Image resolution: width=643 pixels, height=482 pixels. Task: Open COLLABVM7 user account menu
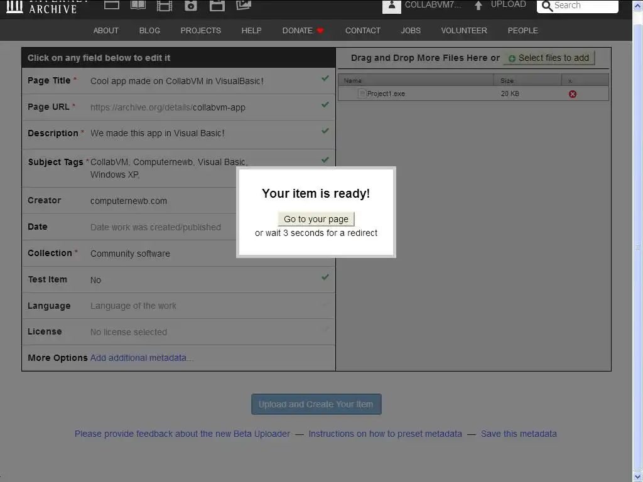[433, 5]
